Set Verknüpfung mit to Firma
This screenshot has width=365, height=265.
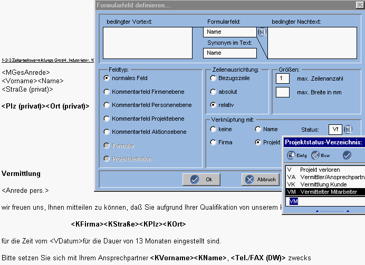213,142
